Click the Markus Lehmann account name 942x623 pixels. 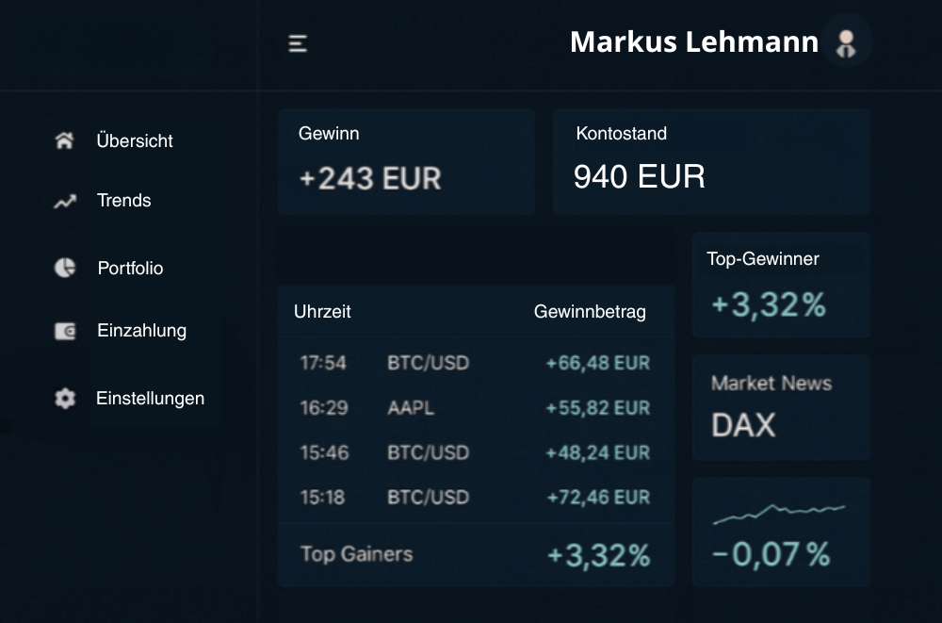pos(693,41)
